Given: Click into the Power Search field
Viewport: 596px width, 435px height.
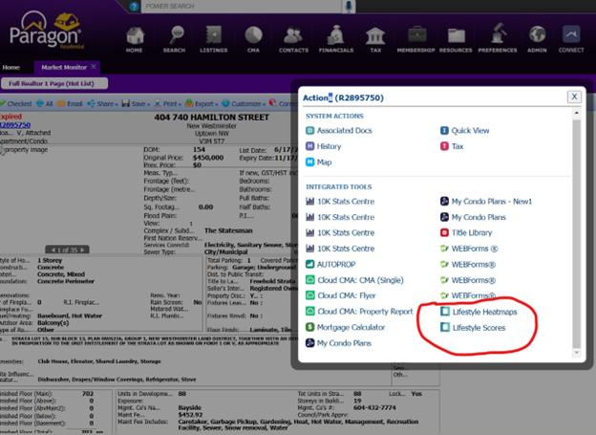Looking at the screenshot, I should click(242, 6).
